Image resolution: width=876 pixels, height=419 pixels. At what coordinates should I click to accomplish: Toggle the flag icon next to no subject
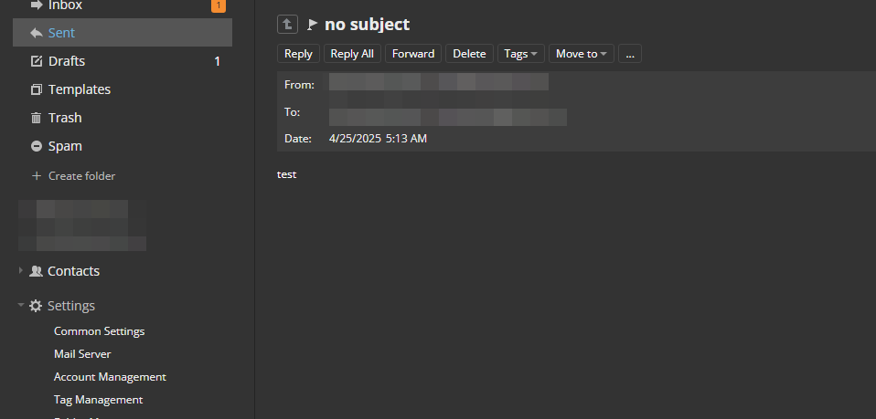tap(313, 25)
